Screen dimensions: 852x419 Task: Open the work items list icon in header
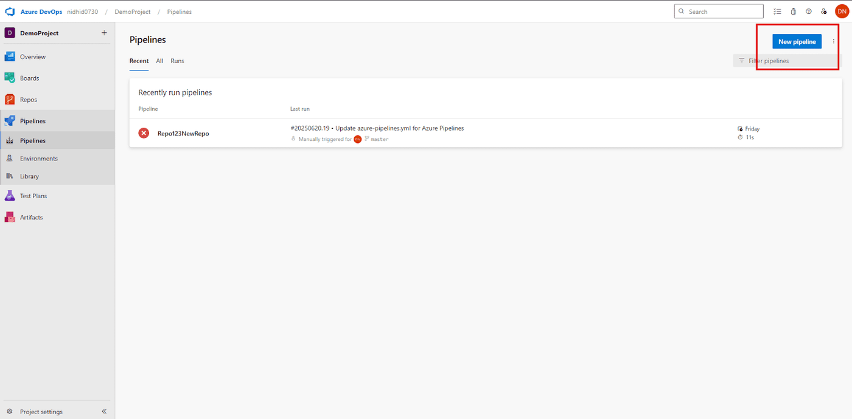coord(777,12)
